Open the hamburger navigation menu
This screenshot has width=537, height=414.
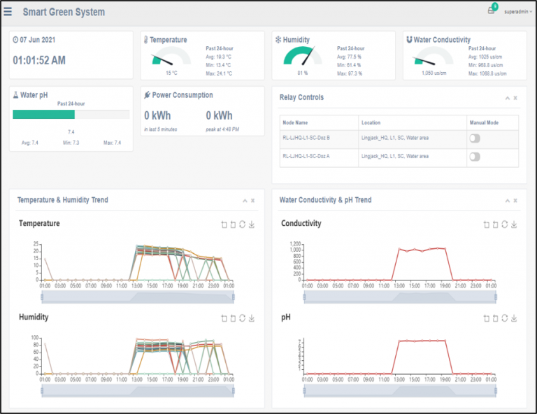8,12
